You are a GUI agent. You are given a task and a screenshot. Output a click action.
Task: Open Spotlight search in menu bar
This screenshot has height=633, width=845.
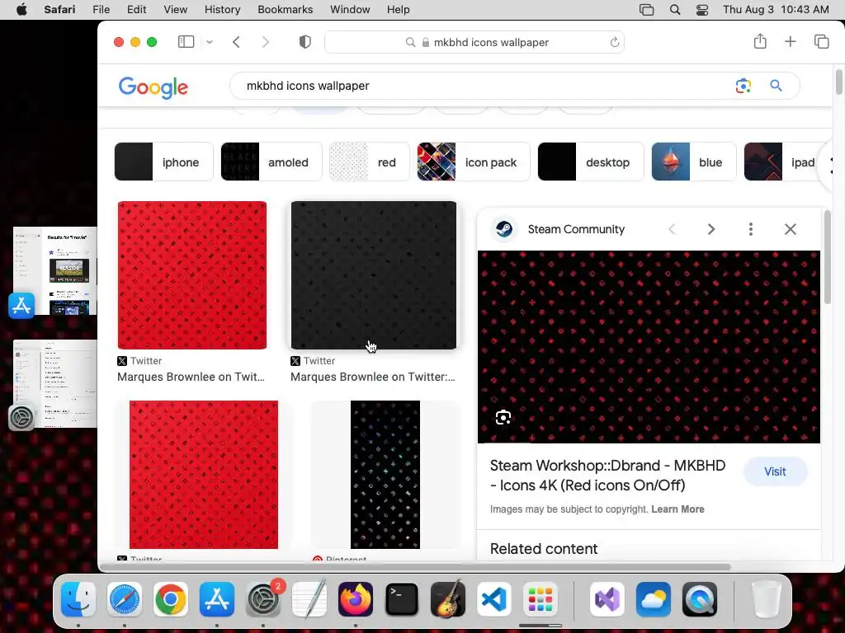[675, 10]
